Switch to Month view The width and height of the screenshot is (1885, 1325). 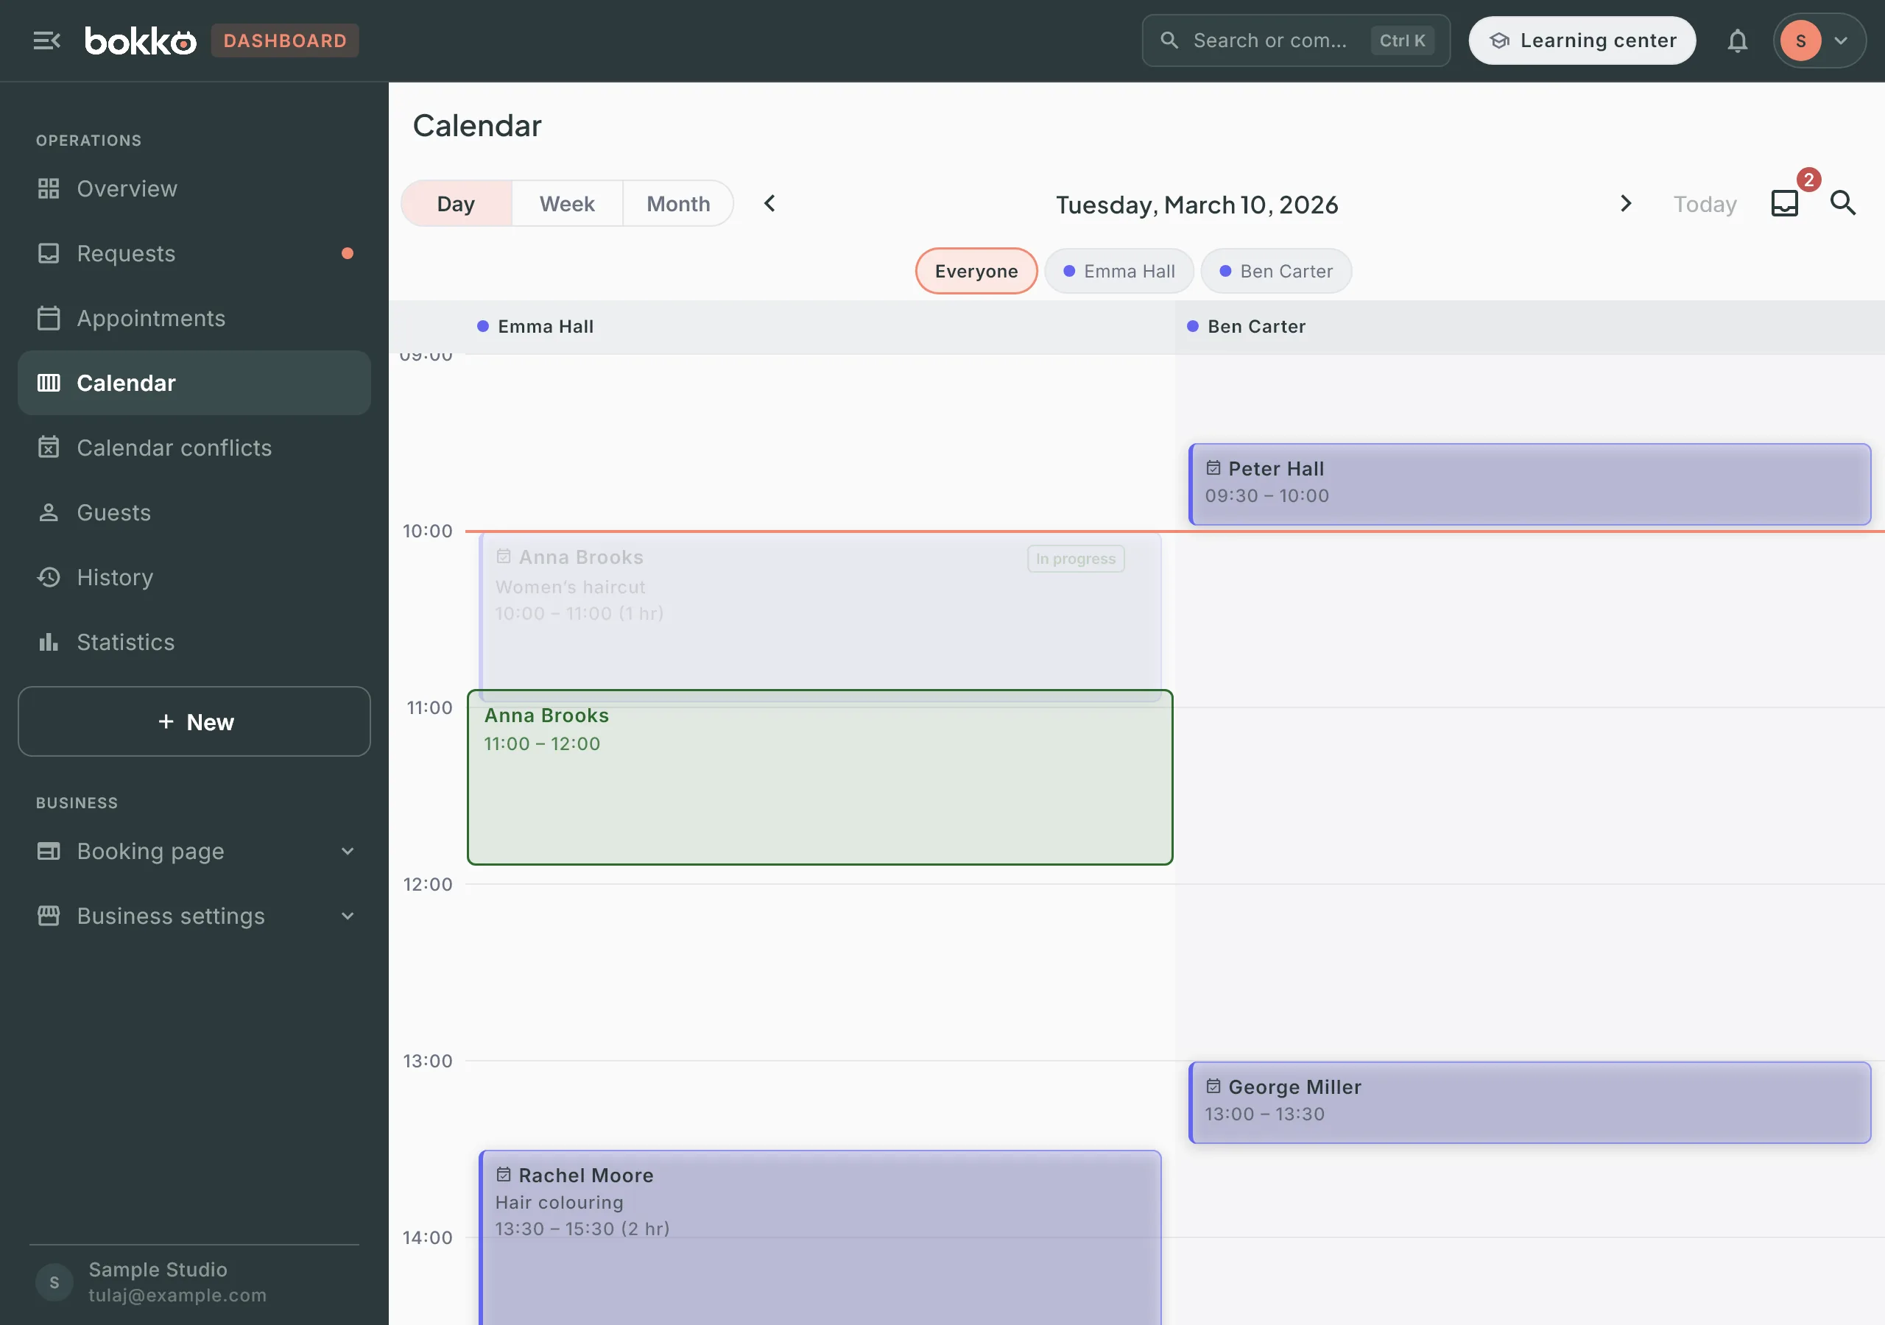click(678, 204)
